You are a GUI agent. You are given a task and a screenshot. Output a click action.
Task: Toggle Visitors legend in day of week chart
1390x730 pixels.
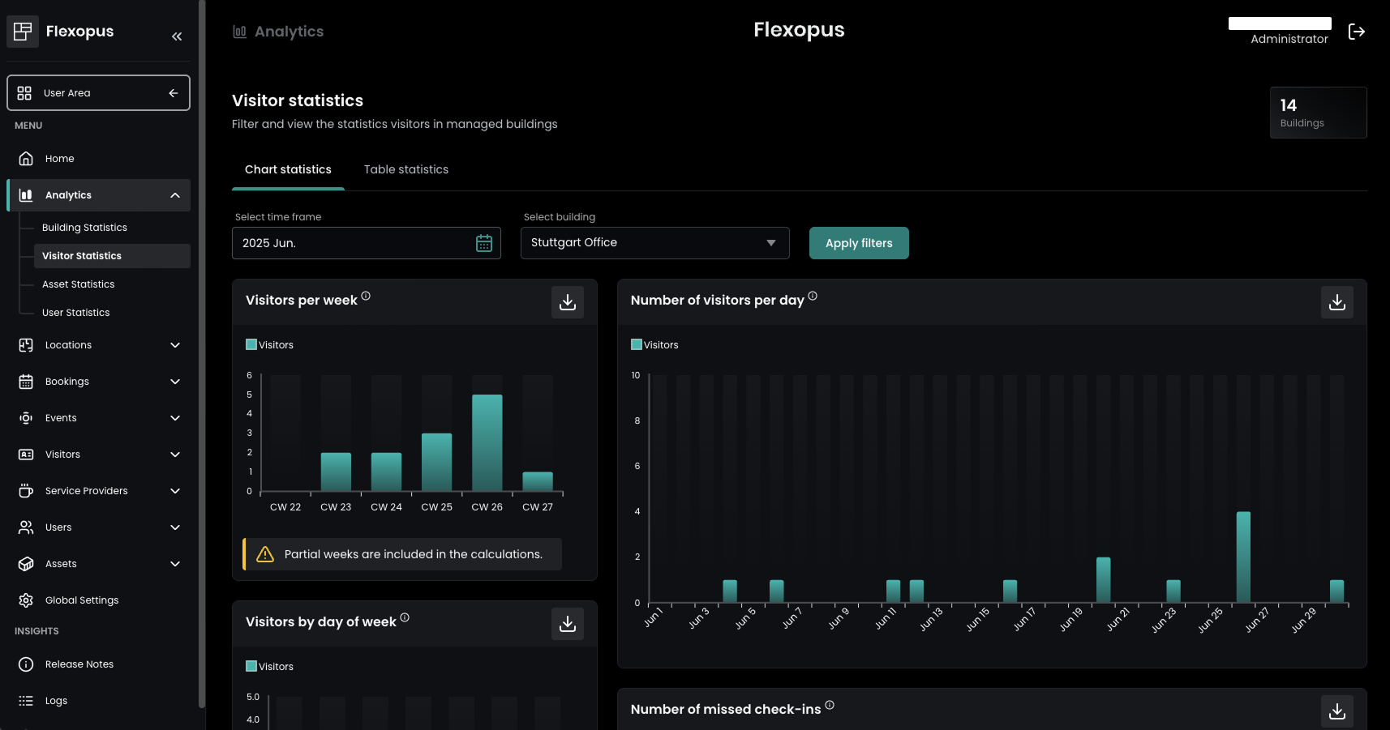[x=269, y=667]
